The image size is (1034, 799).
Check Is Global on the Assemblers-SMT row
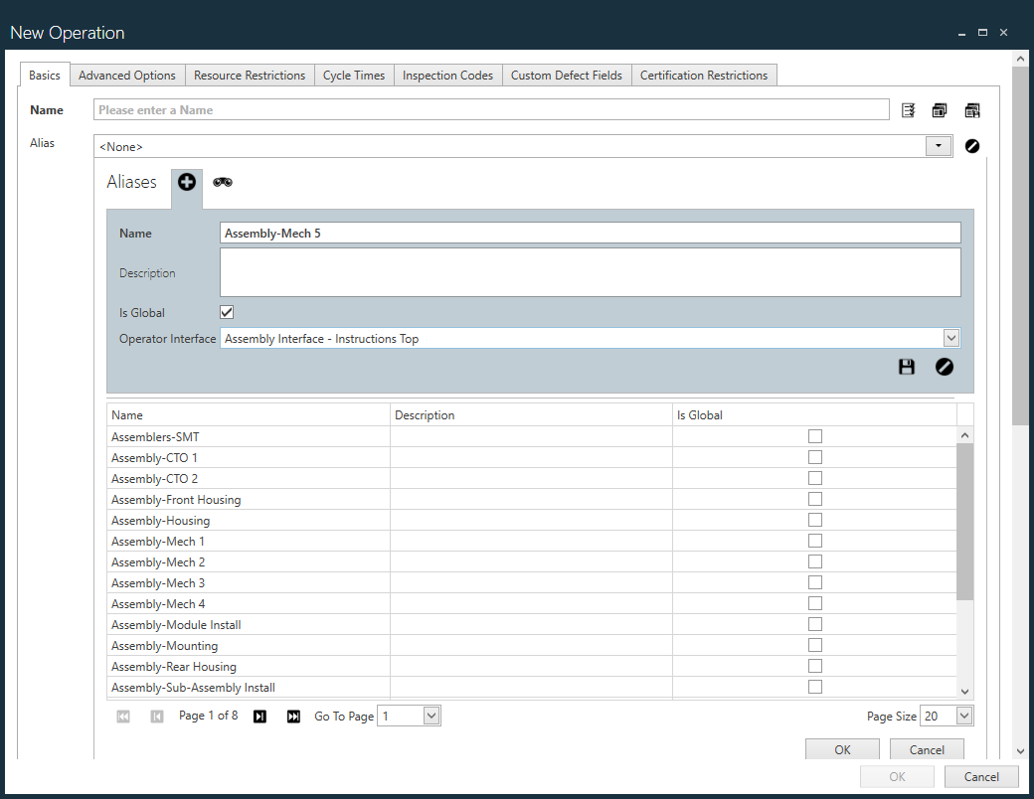pos(815,436)
